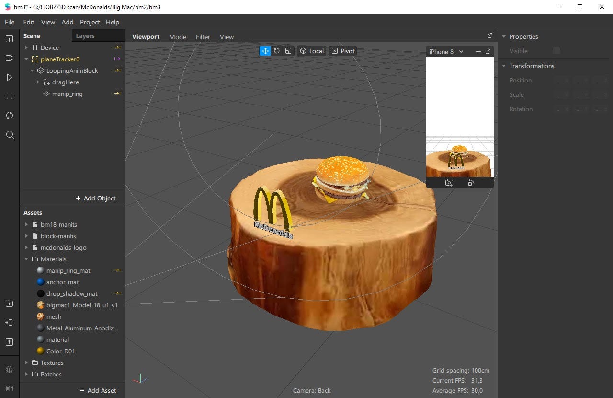The height and width of the screenshot is (398, 613).
Task: Switch simulator camera with the camera flip icon
Action: click(x=449, y=183)
